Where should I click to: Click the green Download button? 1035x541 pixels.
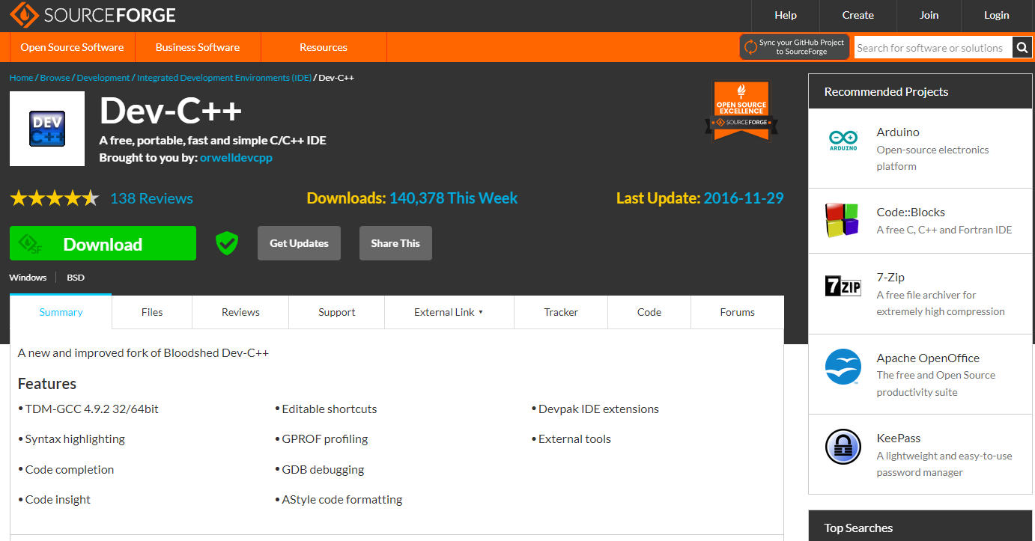coord(103,243)
